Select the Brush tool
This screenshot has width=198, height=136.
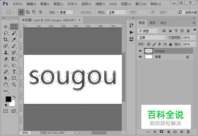click(14, 46)
